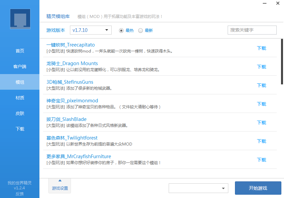Viewport: 284px width, 198px height.
Task: Click the avatar image in the sidebar
Action: (20, 19)
